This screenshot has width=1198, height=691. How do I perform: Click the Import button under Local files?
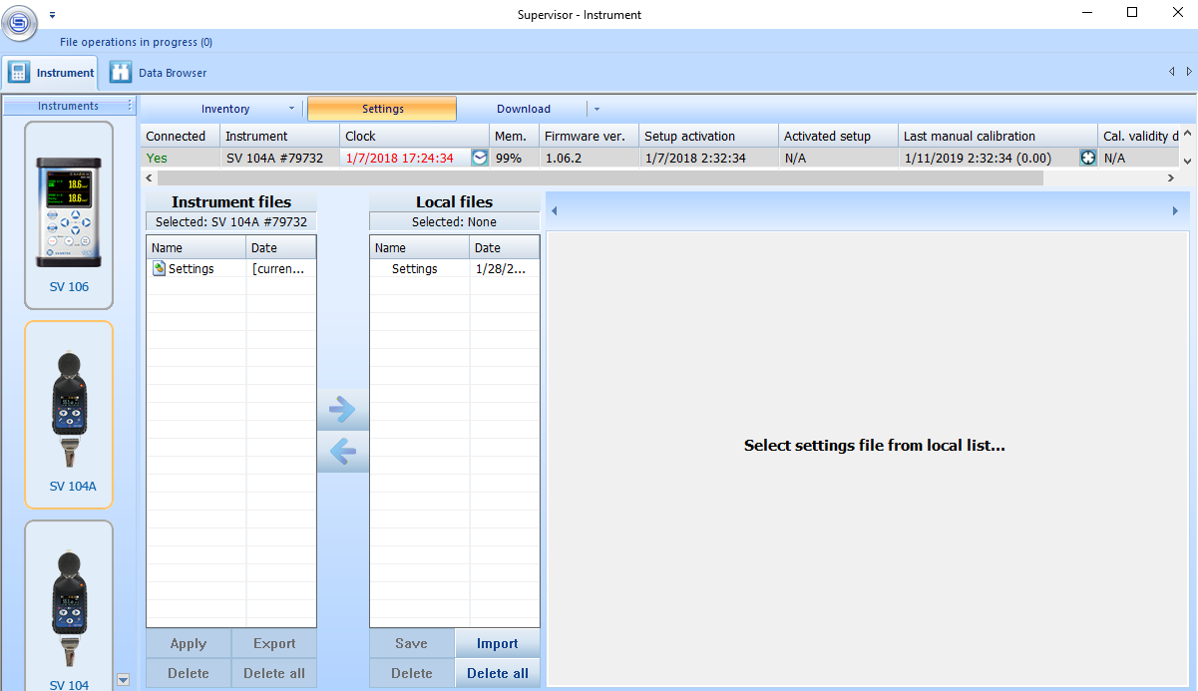click(497, 643)
